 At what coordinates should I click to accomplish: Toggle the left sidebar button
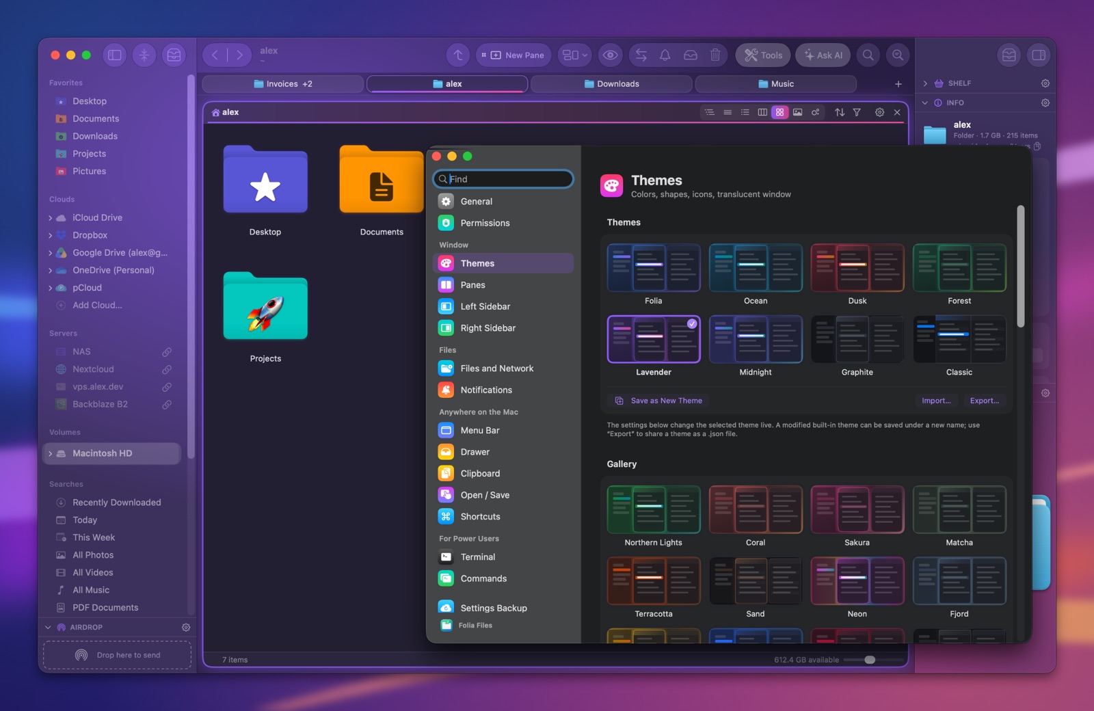[x=115, y=55]
